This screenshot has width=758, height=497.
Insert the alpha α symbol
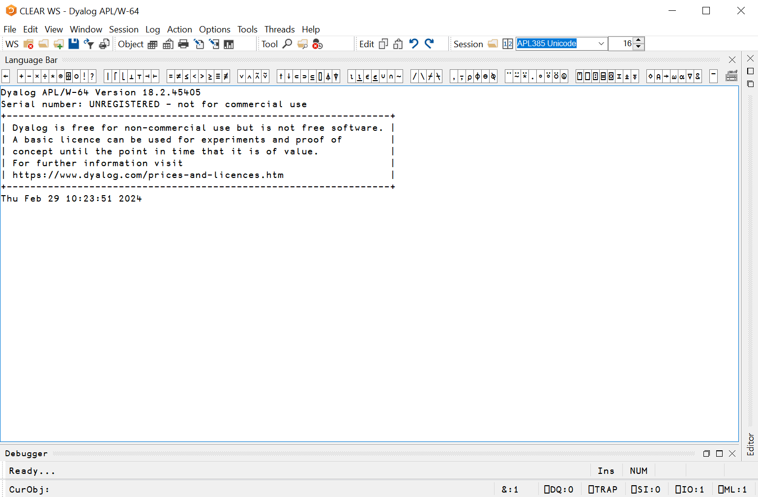click(682, 76)
